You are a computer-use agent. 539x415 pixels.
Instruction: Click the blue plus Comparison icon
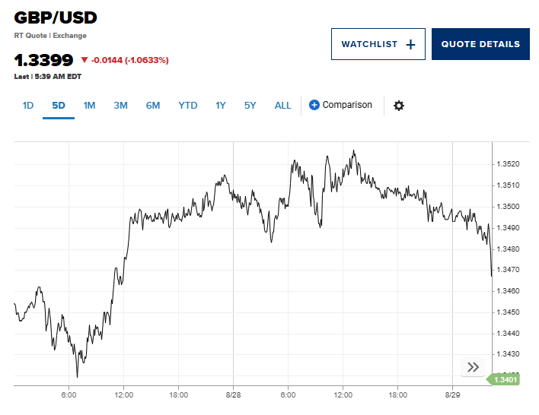[x=314, y=105]
